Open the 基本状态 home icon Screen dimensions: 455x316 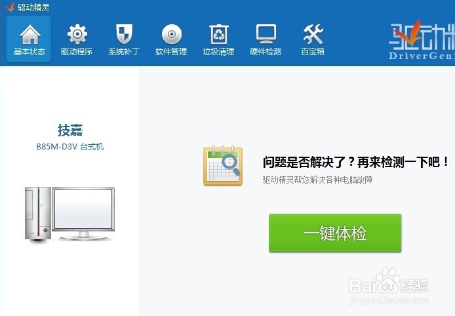click(x=30, y=35)
